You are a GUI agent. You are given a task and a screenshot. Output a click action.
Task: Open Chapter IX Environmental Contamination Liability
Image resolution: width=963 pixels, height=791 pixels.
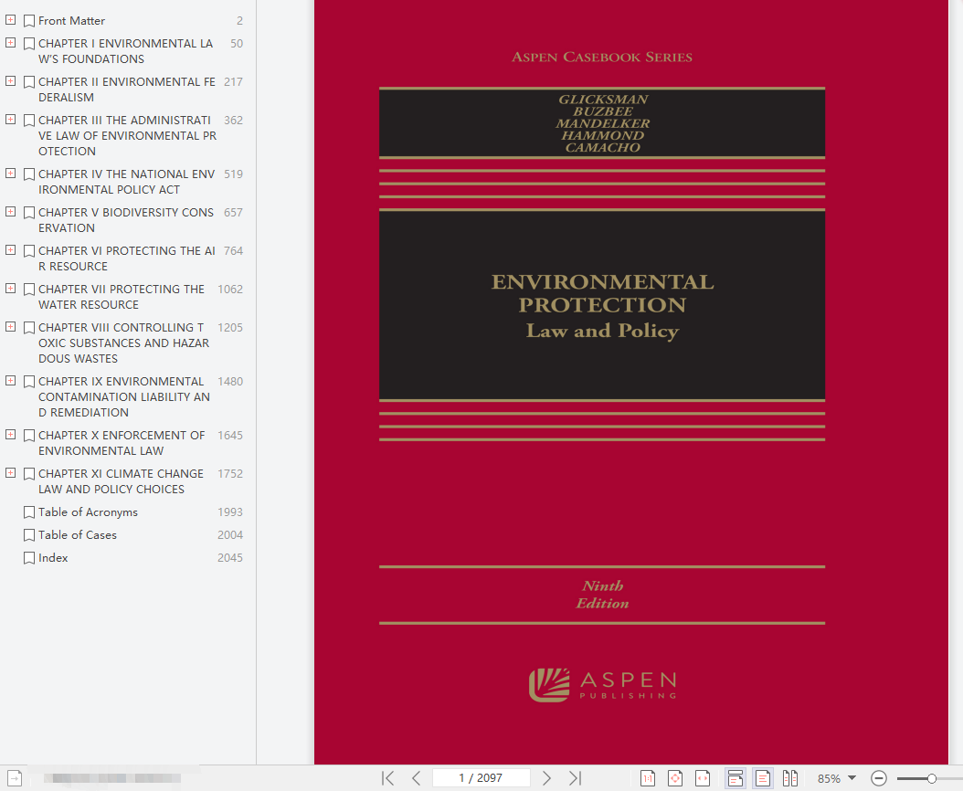point(124,396)
